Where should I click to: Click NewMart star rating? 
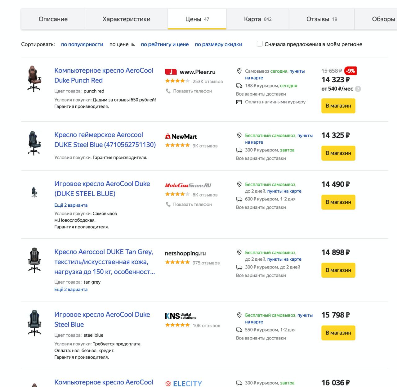coord(177,145)
